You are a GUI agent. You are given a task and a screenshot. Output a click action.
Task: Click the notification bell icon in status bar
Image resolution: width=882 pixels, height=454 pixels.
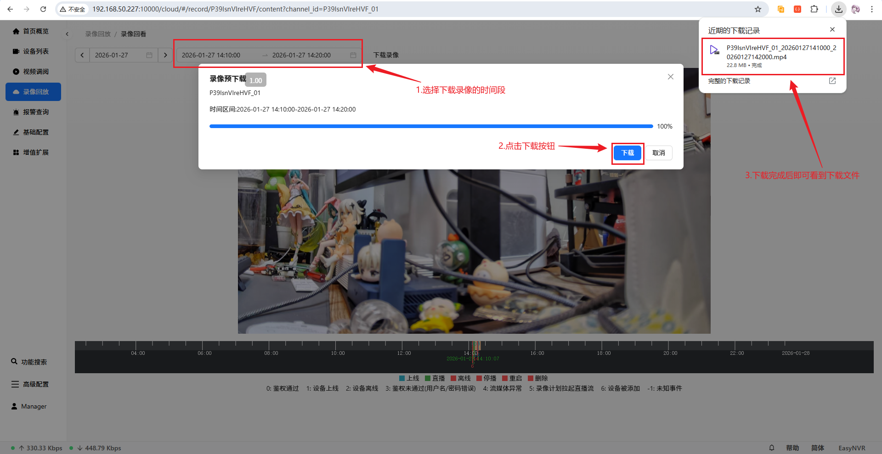click(772, 448)
